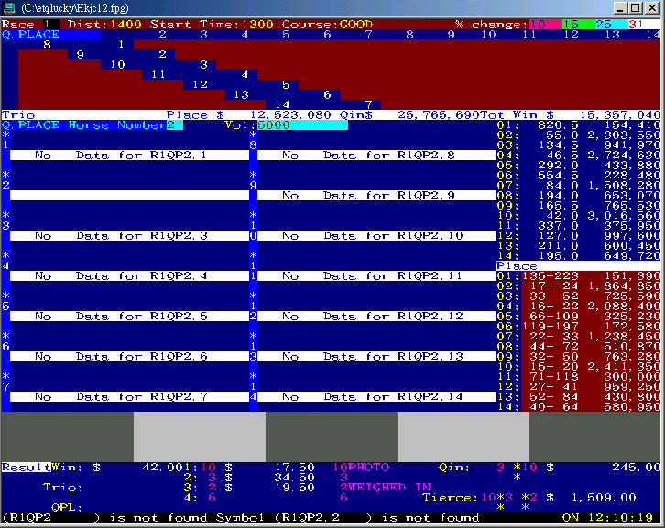Click the white 31 percent change swatch

[x=636, y=24]
